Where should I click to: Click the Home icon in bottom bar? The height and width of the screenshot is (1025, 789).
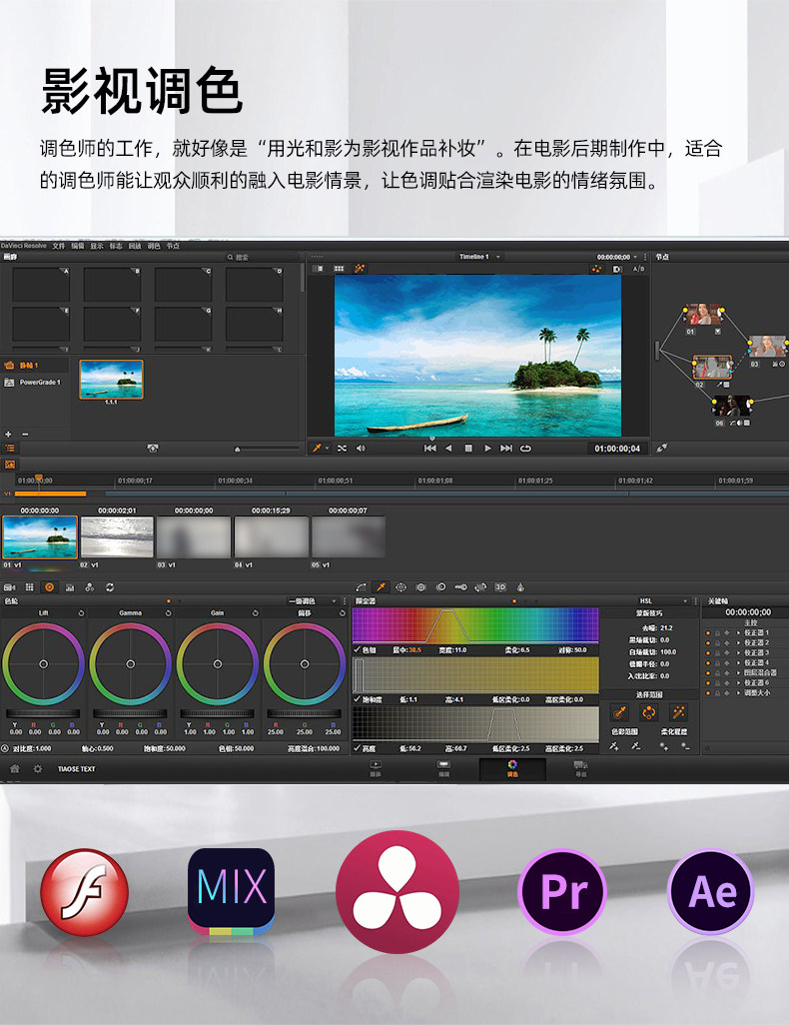tap(14, 769)
